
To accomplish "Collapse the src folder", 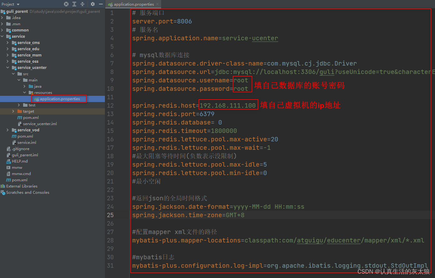I will tap(13, 74).
